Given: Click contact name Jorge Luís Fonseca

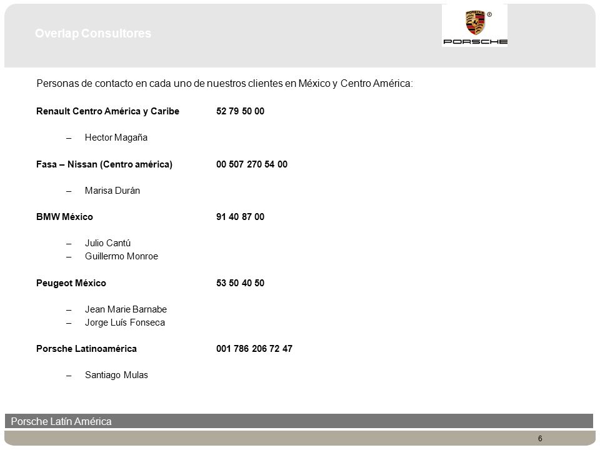Looking at the screenshot, I should pos(125,322).
